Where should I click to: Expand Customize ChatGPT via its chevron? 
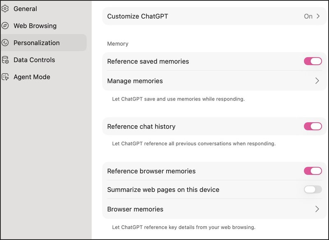(x=318, y=16)
